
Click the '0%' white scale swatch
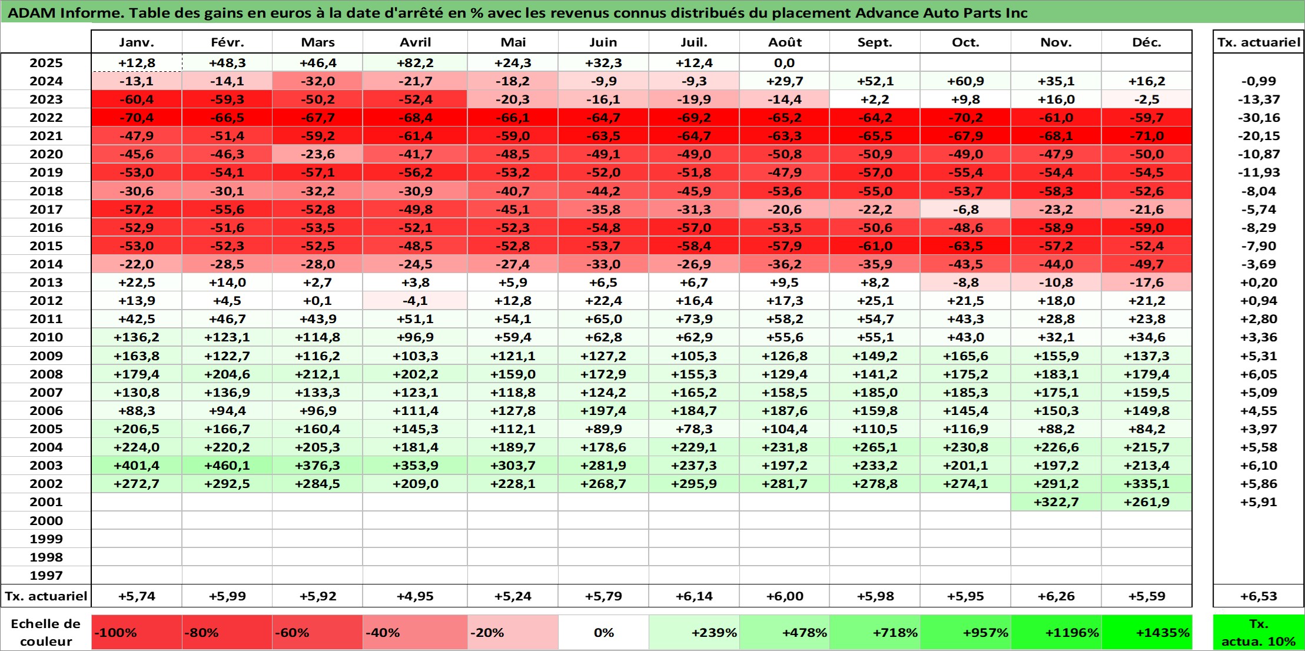(x=603, y=632)
